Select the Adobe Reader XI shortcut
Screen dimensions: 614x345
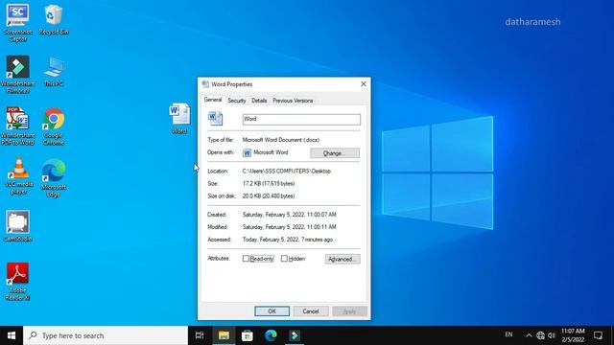point(17,281)
